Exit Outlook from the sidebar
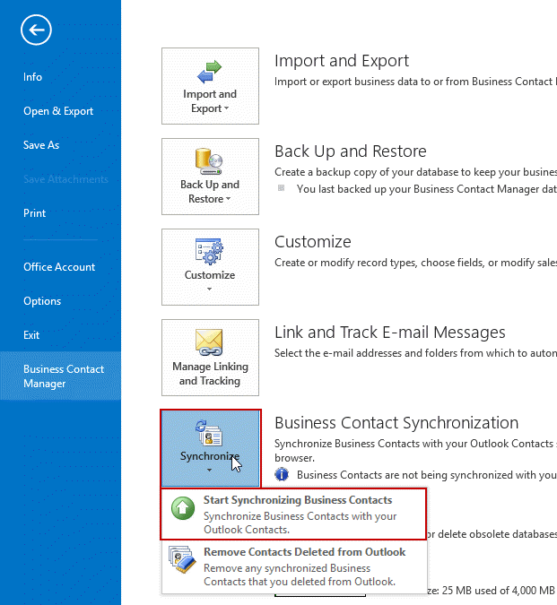Screen dimensions: 557x605 (x=31, y=335)
